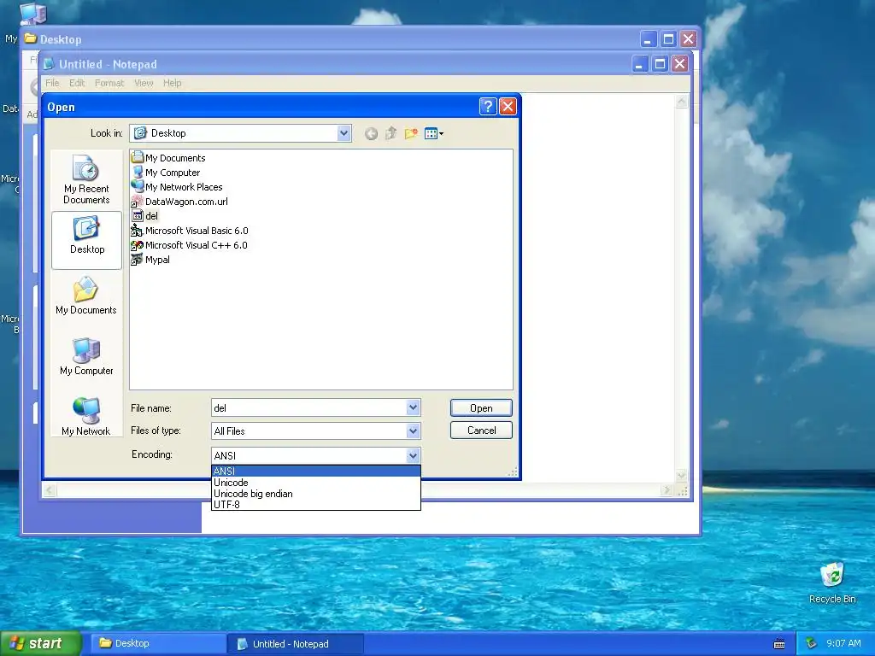Open Notepad Help menu
Viewport: 875px width, 656px height.
click(173, 83)
